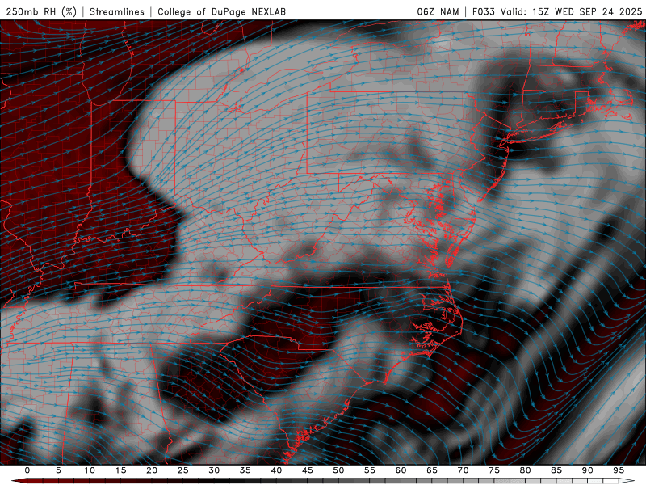Click the "06Z NAM" model run label

[x=438, y=11]
